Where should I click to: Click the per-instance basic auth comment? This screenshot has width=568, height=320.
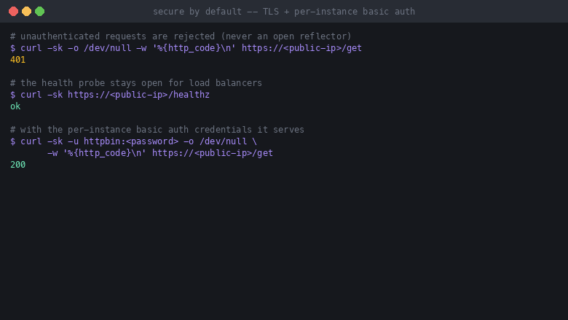[x=157, y=129]
